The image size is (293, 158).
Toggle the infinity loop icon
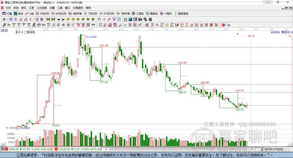click(x=229, y=25)
